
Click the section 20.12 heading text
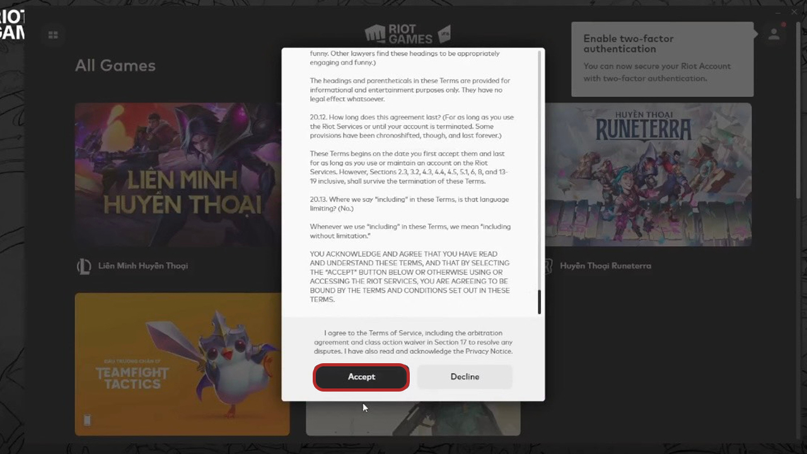pos(412,126)
